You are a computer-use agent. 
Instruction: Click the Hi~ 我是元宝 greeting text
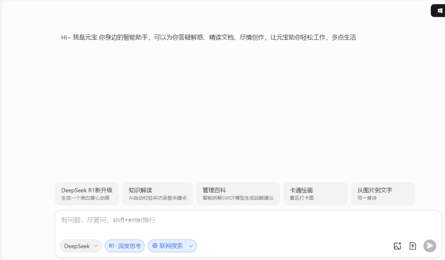click(208, 37)
